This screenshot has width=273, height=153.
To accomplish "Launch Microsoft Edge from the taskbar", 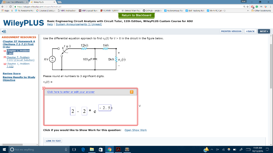I will 83,149.
